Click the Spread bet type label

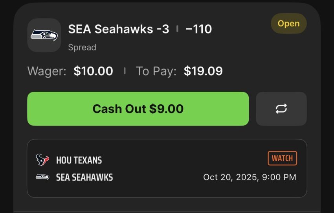coord(82,48)
